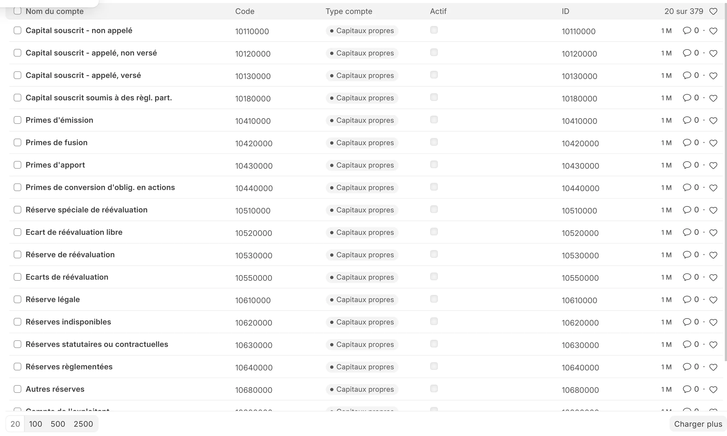Click ID value 10530000
Viewport: 727px width, 436px height.
click(x=580, y=255)
